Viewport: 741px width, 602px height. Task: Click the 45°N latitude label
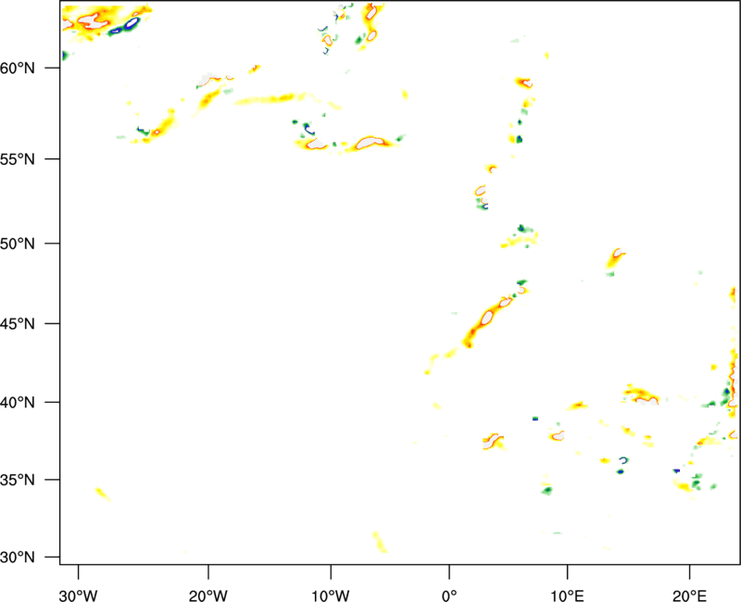tap(18, 324)
